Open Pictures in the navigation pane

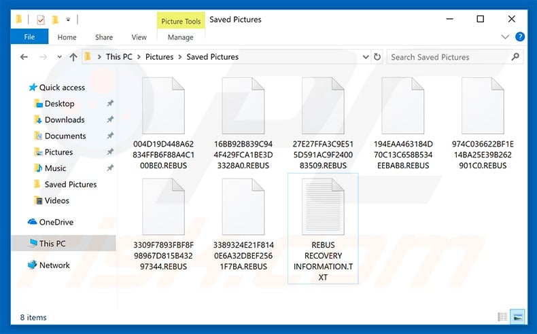pyautogui.click(x=54, y=152)
